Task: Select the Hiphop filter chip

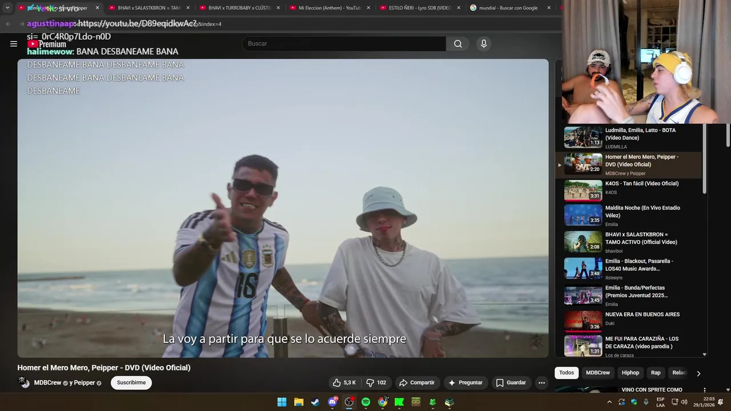Action: coord(630,373)
